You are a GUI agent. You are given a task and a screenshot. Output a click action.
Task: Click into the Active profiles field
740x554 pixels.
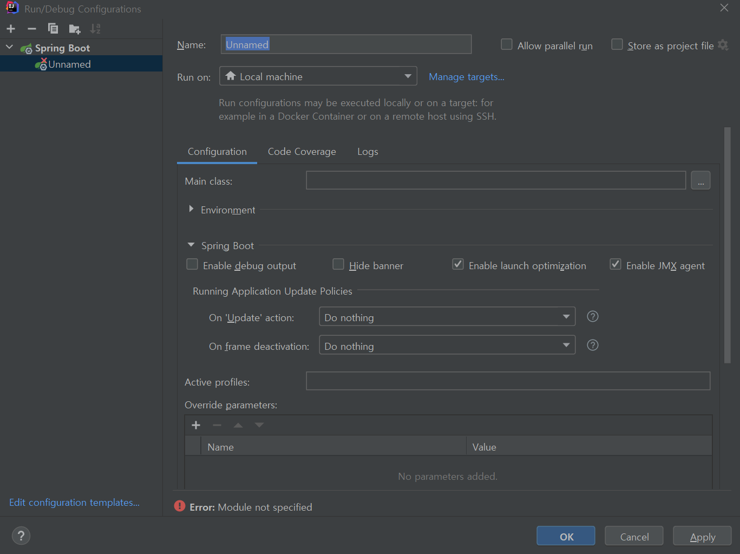(x=508, y=381)
